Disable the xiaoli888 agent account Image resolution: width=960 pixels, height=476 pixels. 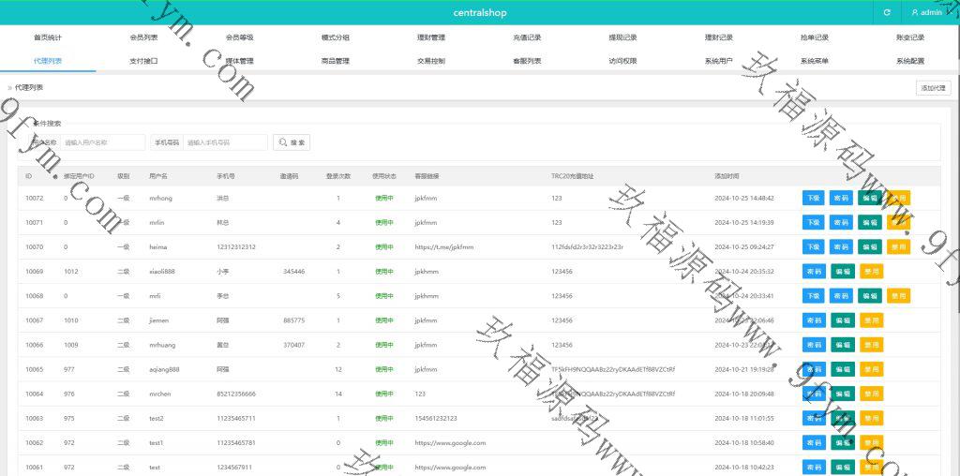pos(871,272)
